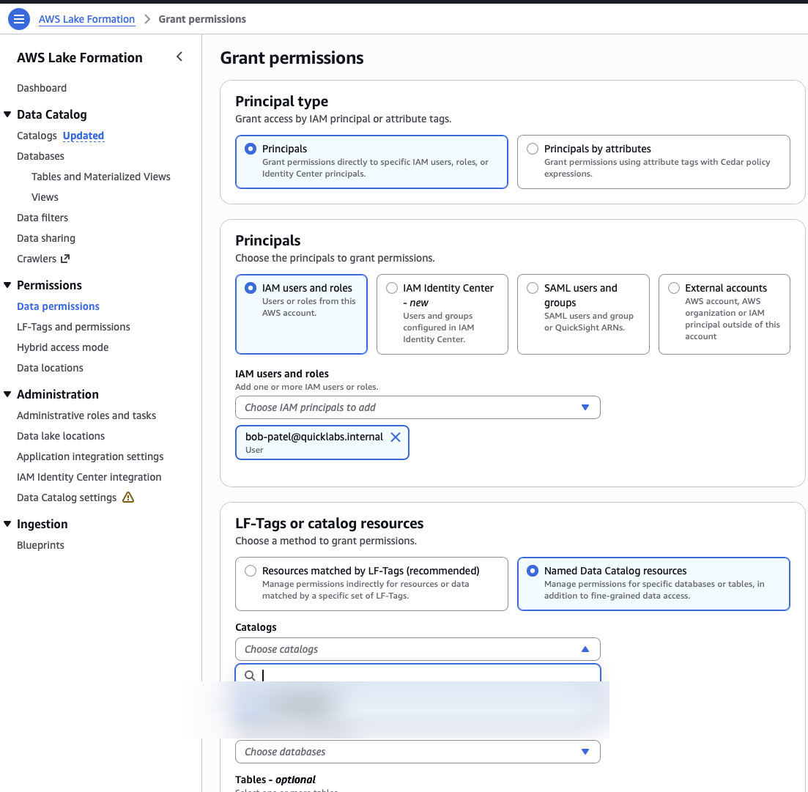Open Data sharing page
Image resolution: width=808 pixels, height=792 pixels.
click(x=46, y=239)
